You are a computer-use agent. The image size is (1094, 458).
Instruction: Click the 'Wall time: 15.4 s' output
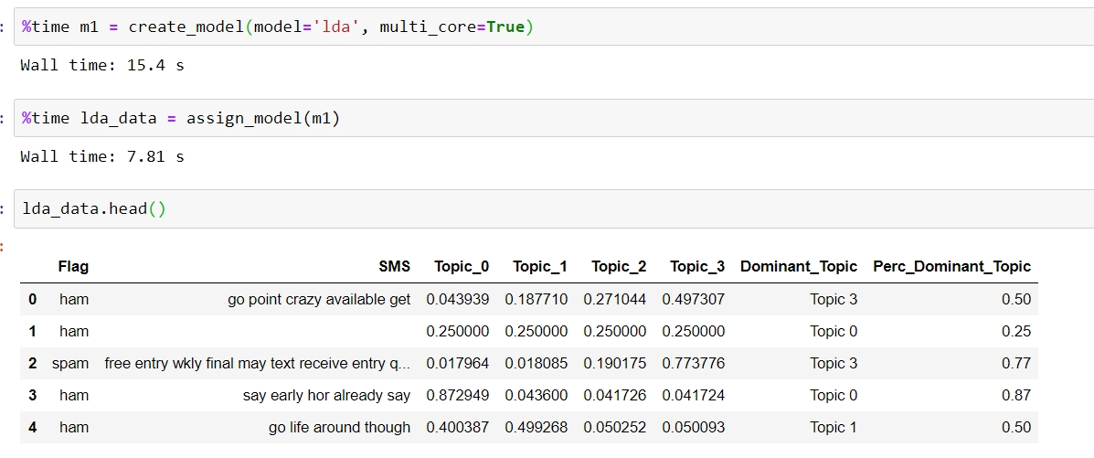pos(102,66)
